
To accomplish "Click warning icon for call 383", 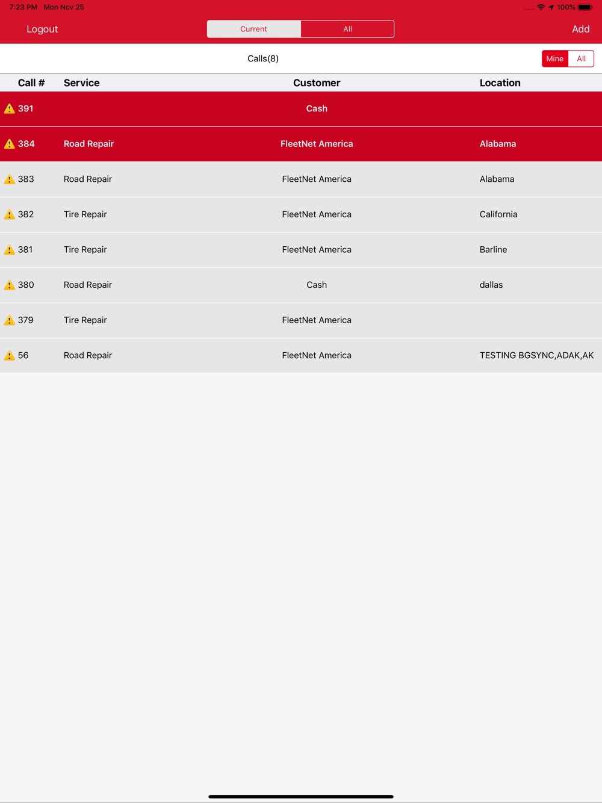I will [9, 179].
